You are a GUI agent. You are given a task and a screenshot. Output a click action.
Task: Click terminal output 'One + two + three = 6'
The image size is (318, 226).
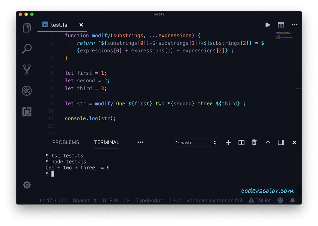coord(78,168)
